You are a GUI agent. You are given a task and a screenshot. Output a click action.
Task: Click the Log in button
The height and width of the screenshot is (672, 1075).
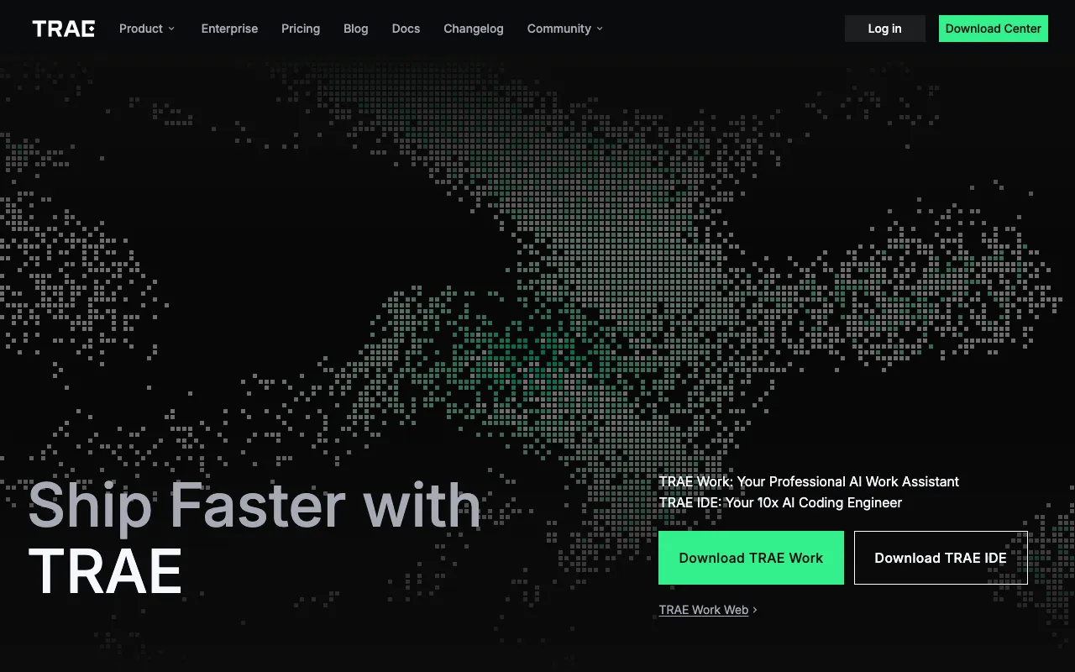(x=884, y=29)
